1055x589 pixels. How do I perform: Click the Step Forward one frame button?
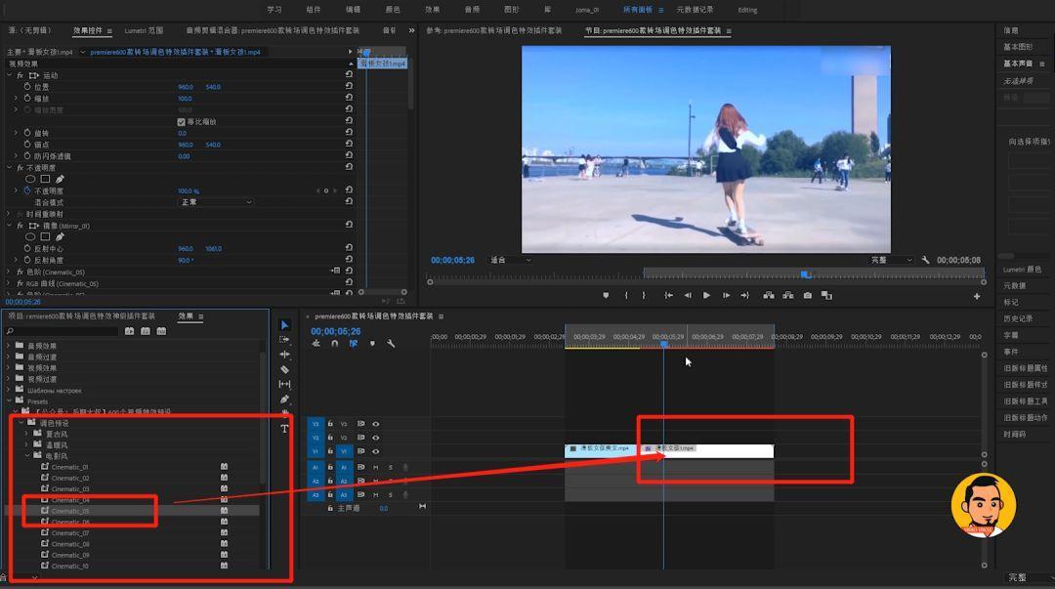coord(726,296)
